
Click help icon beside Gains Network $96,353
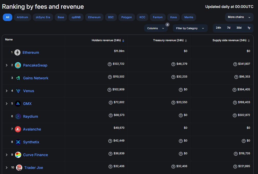pyautogui.click(x=236, y=77)
